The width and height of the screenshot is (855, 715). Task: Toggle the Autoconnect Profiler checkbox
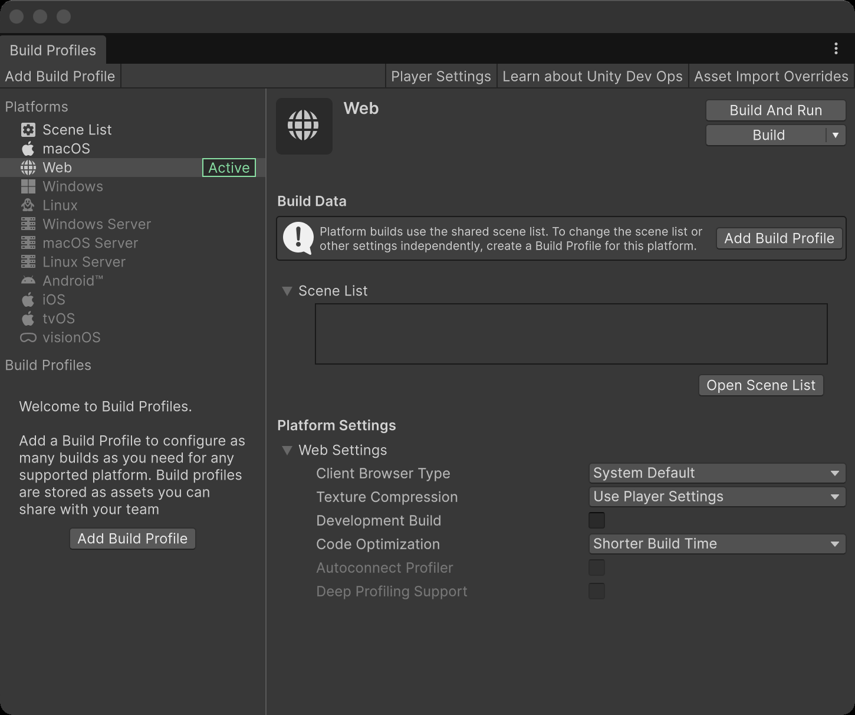click(x=597, y=568)
